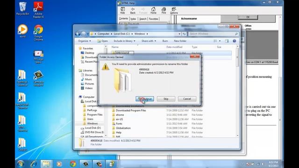Sort by the Name column header
Viewport: 299px width, 168px height.
point(115,47)
